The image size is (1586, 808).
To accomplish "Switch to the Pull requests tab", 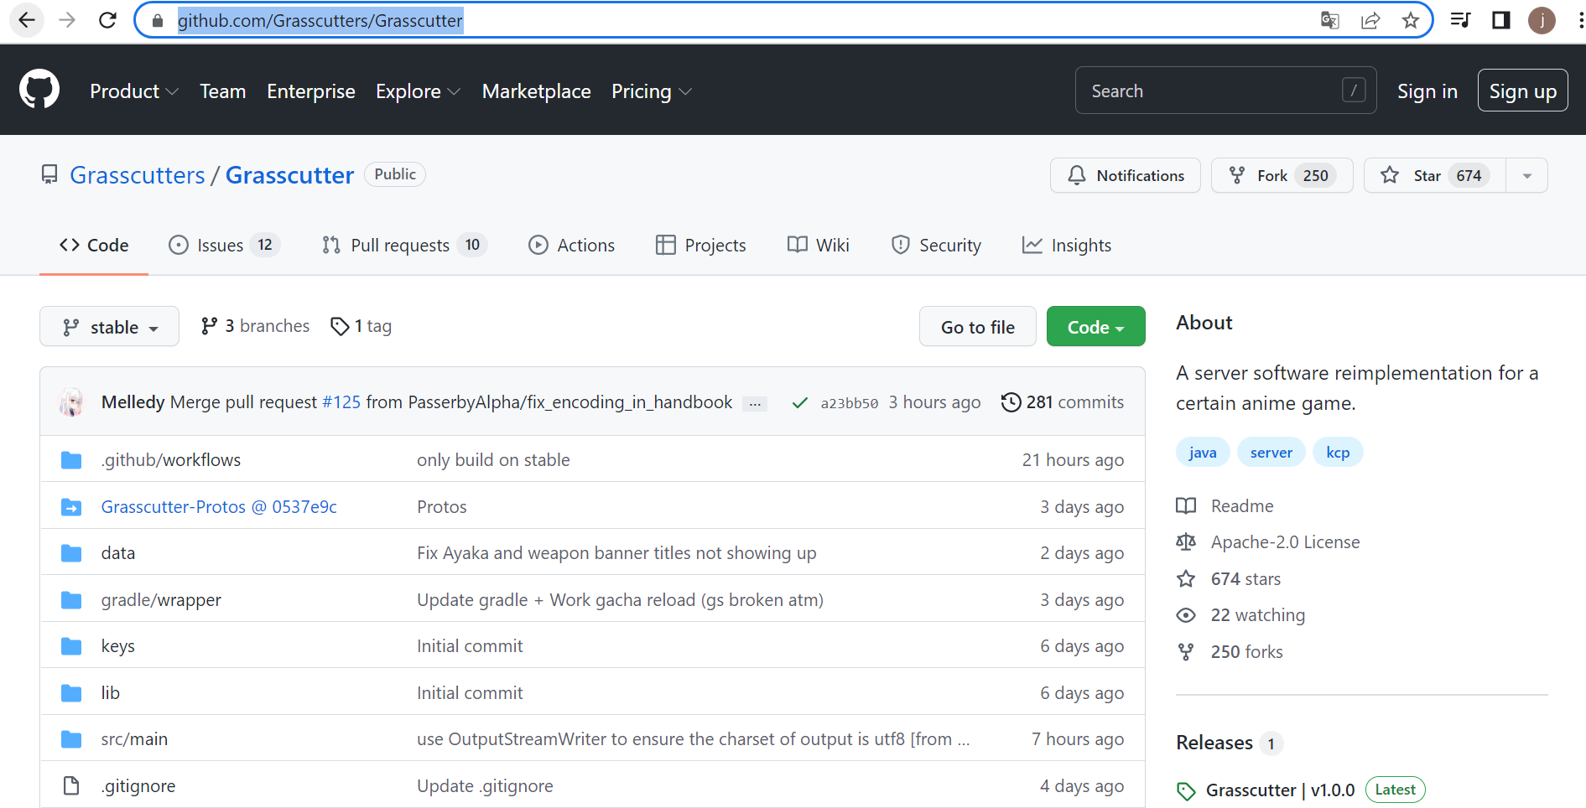I will point(404,245).
